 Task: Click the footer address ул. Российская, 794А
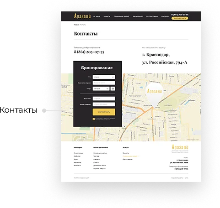(x=179, y=162)
